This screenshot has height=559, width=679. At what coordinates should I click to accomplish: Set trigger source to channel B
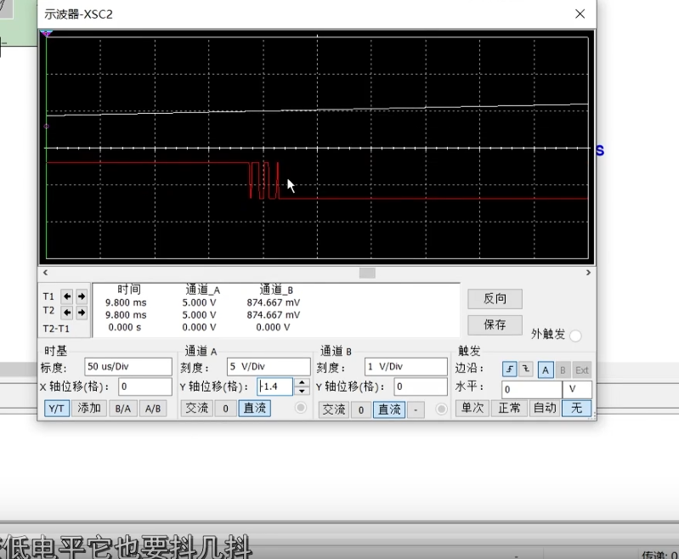point(563,370)
